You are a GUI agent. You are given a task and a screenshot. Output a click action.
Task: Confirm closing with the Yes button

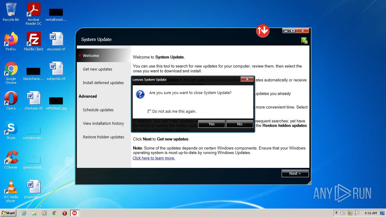click(212, 124)
